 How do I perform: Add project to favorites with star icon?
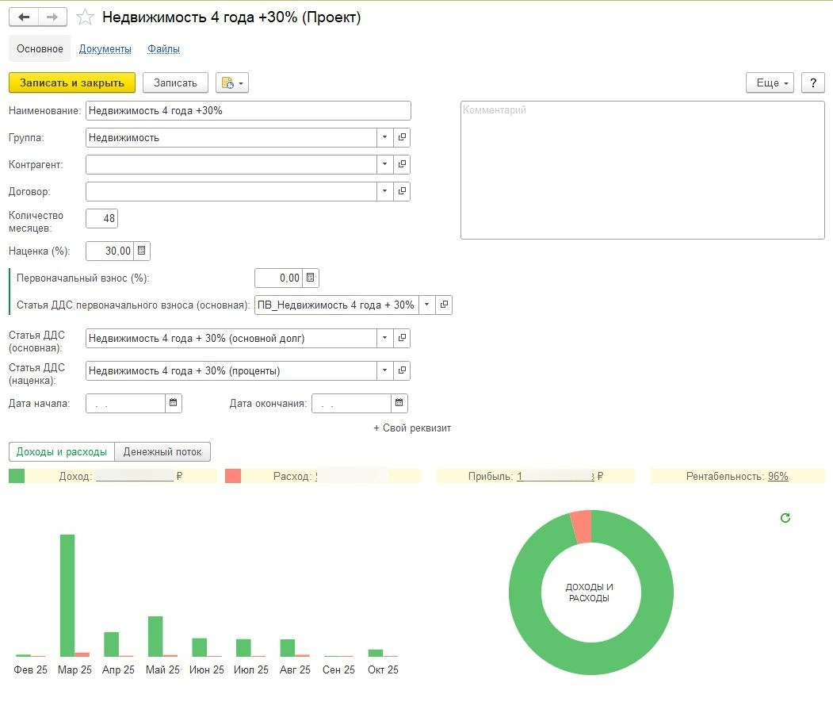click(85, 17)
